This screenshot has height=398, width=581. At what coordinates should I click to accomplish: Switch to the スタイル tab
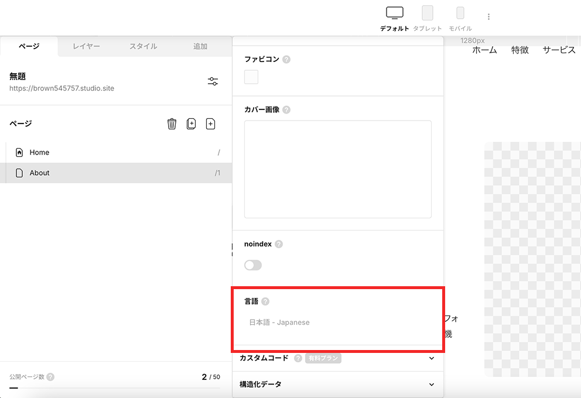tap(143, 46)
